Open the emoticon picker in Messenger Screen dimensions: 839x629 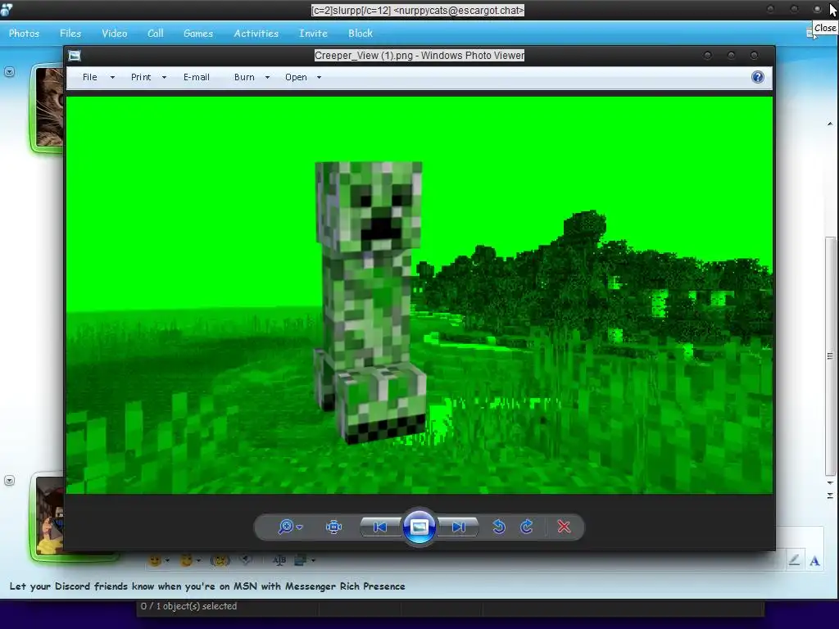(155, 560)
